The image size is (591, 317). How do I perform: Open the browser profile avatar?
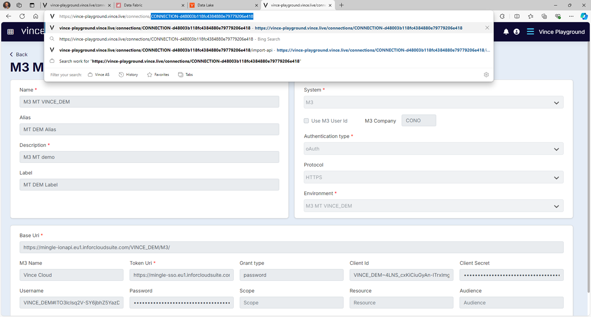pos(6,5)
